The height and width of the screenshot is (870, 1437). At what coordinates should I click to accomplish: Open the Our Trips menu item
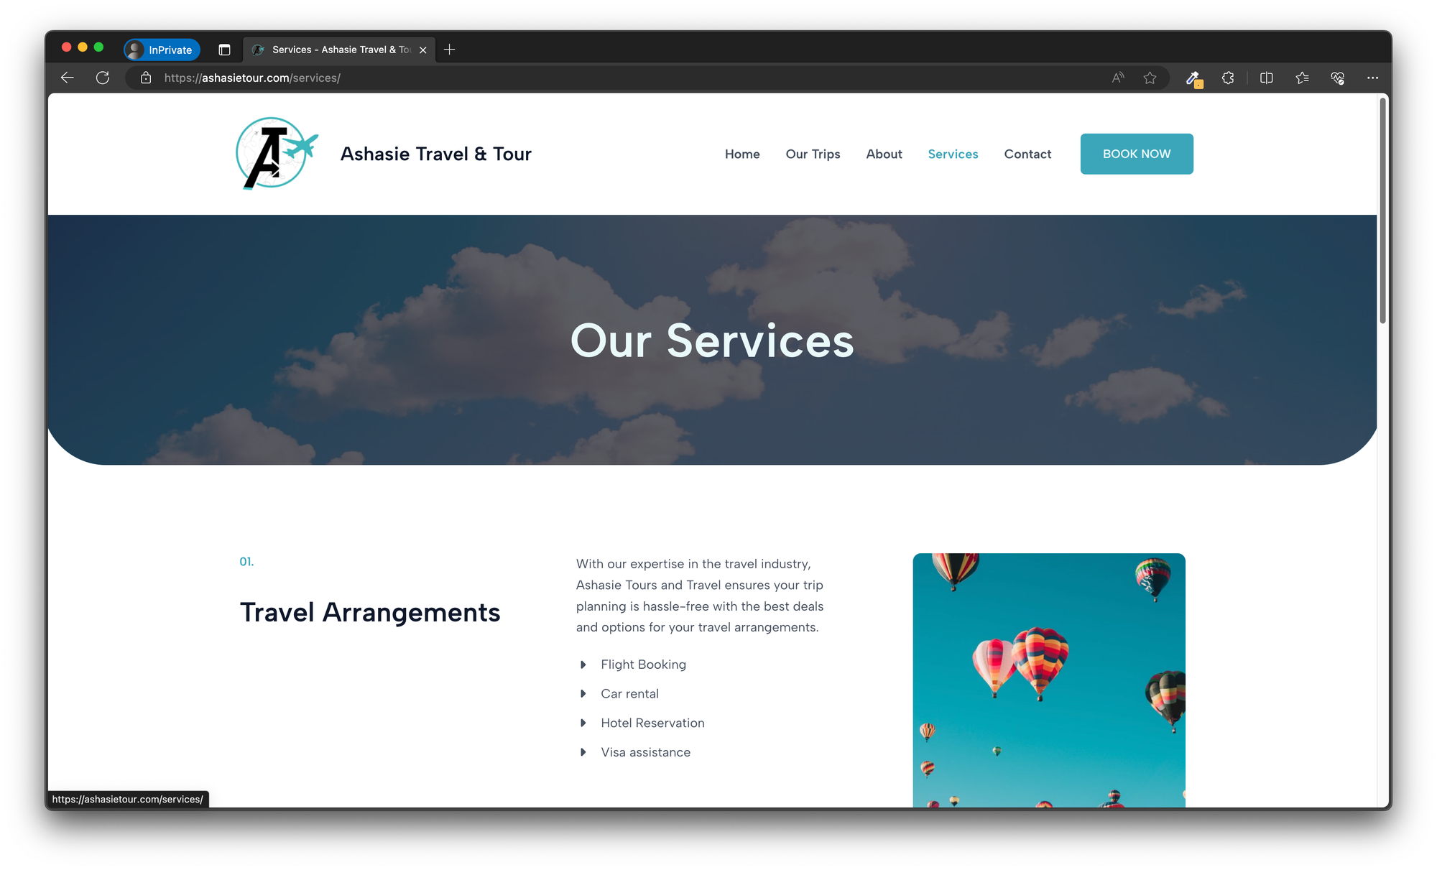tap(812, 153)
